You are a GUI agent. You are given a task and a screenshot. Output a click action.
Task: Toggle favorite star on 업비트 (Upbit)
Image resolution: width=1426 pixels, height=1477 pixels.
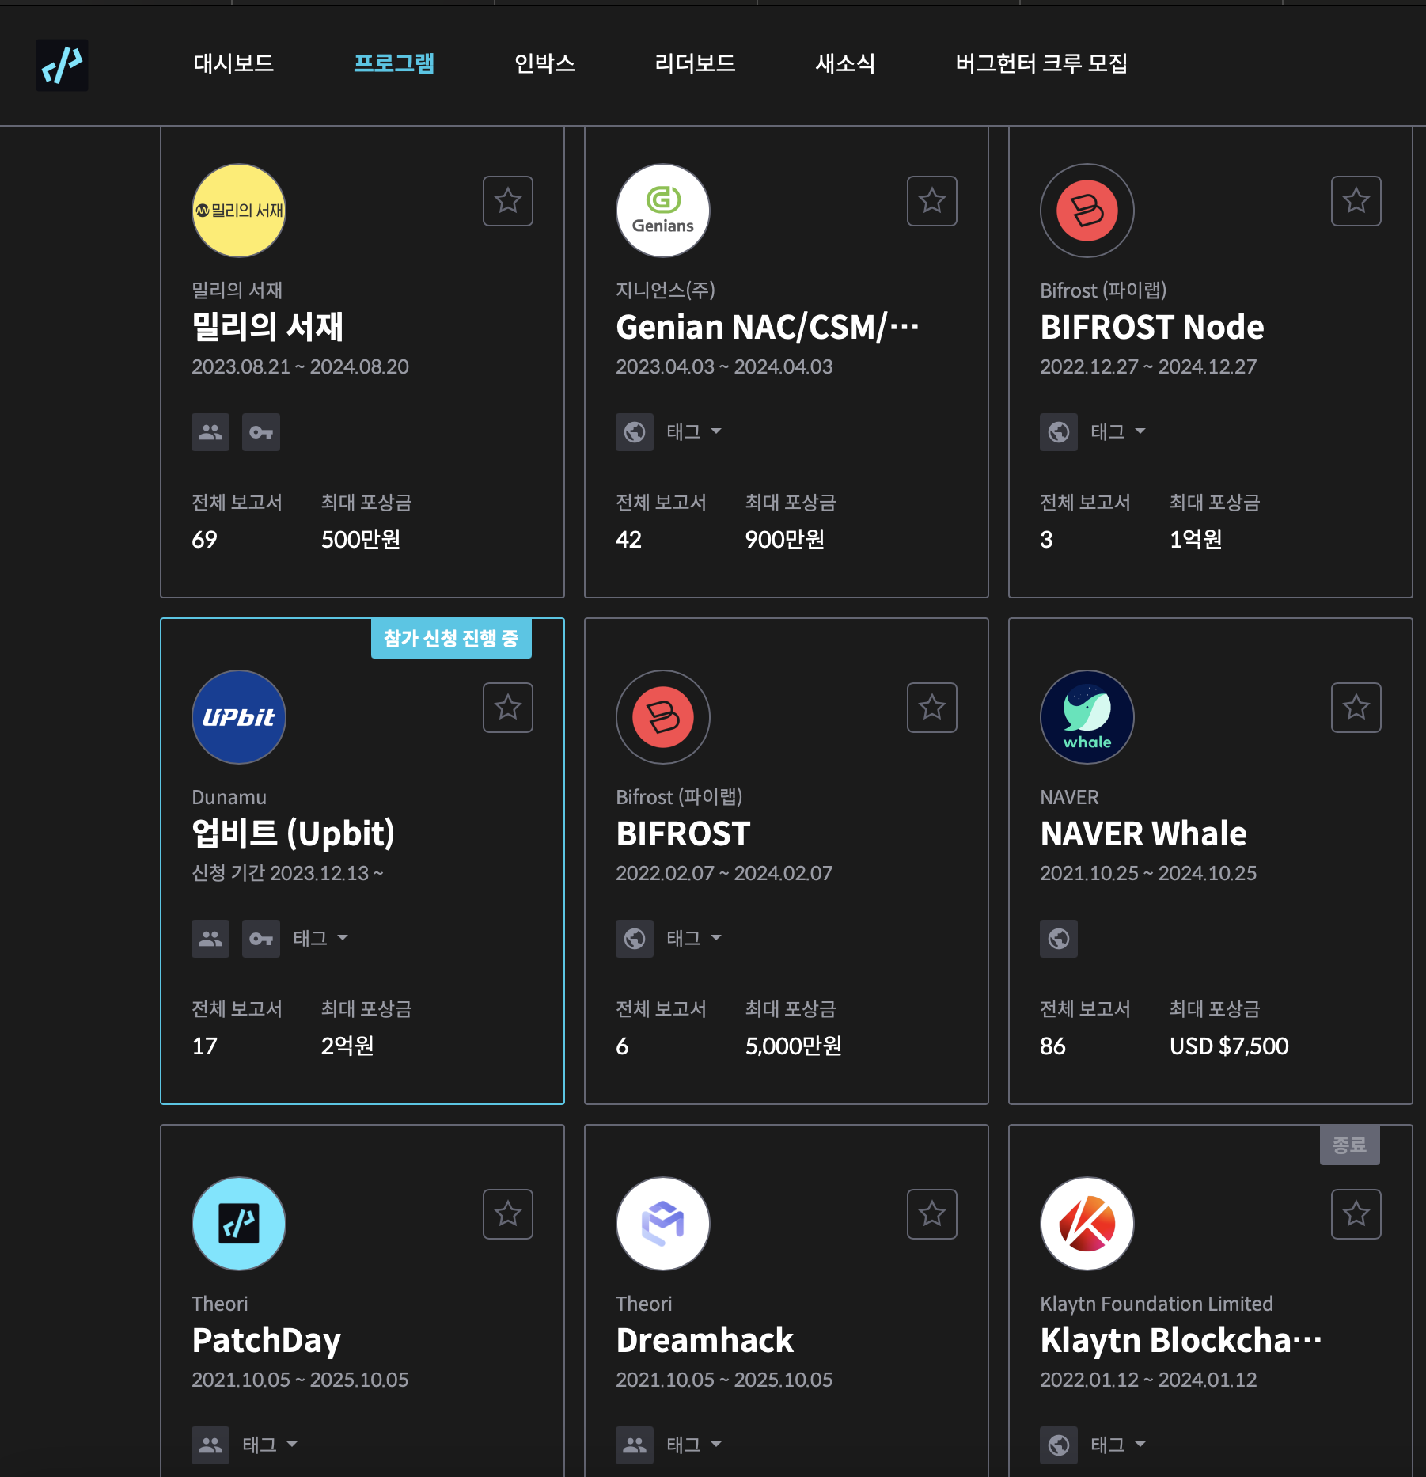(x=508, y=708)
